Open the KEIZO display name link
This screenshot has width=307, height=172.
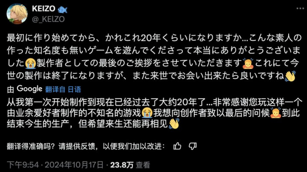[x=44, y=9]
